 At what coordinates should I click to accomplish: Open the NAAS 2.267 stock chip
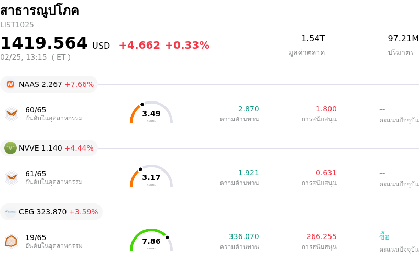pyautogui.click(x=49, y=84)
